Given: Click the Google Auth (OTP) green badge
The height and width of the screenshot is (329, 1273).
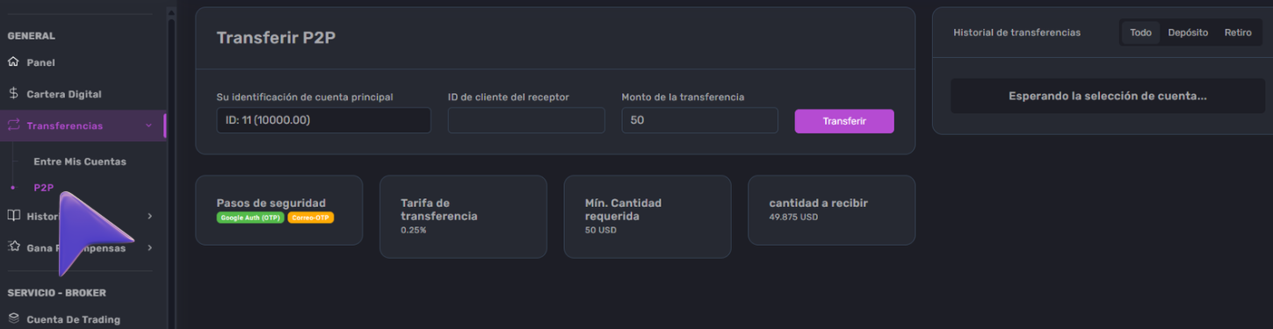Looking at the screenshot, I should [250, 218].
